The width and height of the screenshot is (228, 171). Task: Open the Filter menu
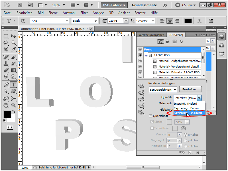(x=84, y=13)
